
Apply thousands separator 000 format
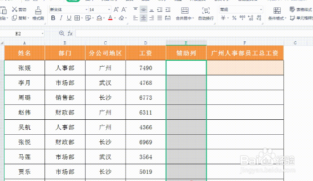tap(242, 18)
